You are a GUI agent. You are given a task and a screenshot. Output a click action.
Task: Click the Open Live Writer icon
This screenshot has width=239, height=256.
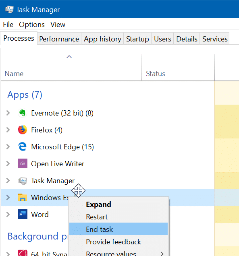tap(23, 163)
